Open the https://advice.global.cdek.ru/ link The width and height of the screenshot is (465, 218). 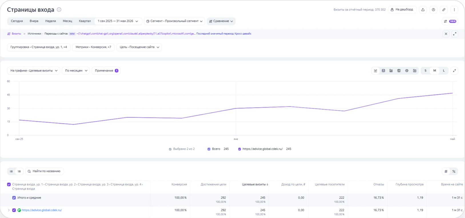pyautogui.click(x=42, y=210)
